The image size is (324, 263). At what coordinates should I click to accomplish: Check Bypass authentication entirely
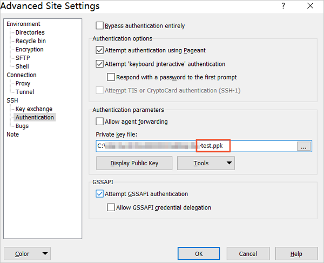pos(100,26)
